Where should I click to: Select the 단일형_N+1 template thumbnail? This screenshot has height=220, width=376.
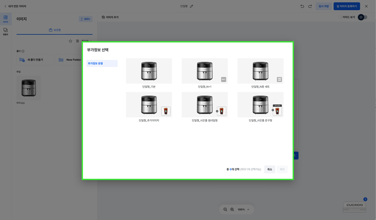click(x=205, y=71)
